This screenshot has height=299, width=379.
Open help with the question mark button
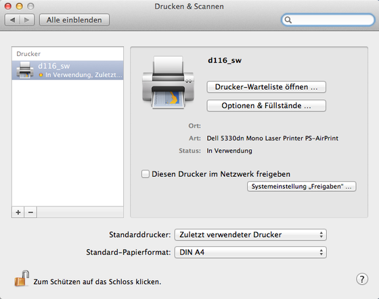coord(362,279)
